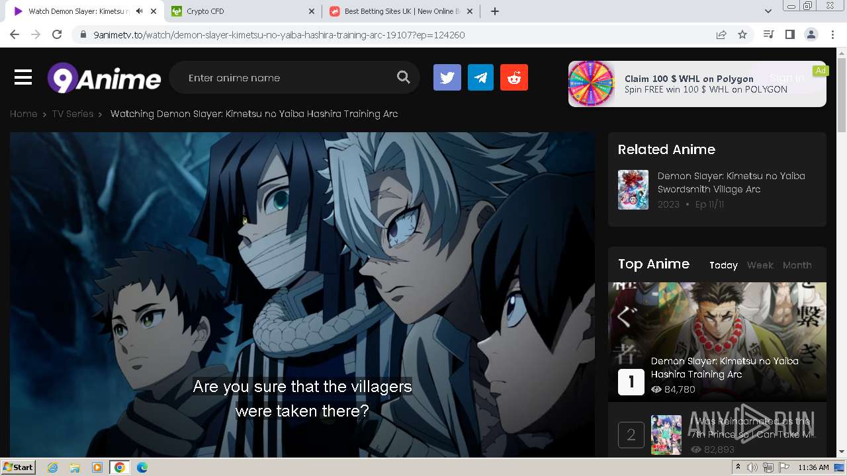The image size is (847, 476).
Task: Close the Crypto CFD tab
Action: 312,11
